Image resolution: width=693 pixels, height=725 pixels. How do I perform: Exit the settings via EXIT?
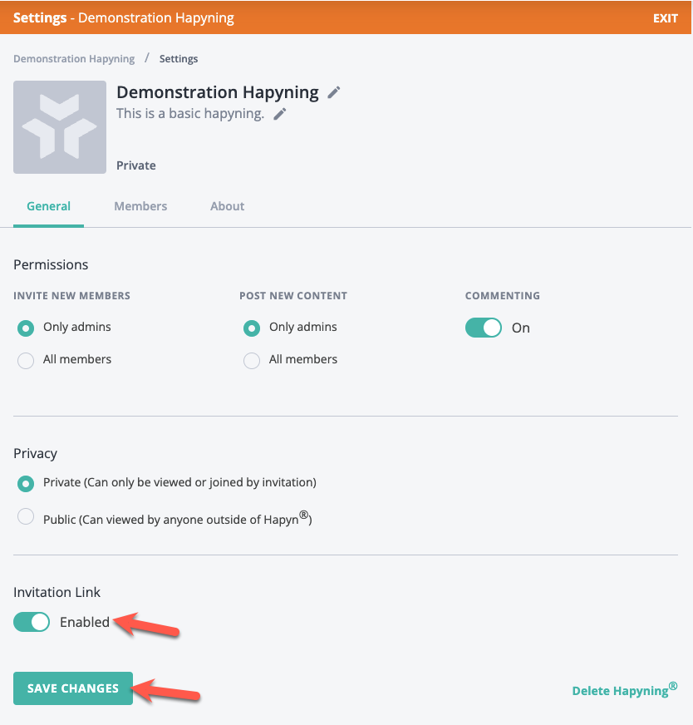666,18
